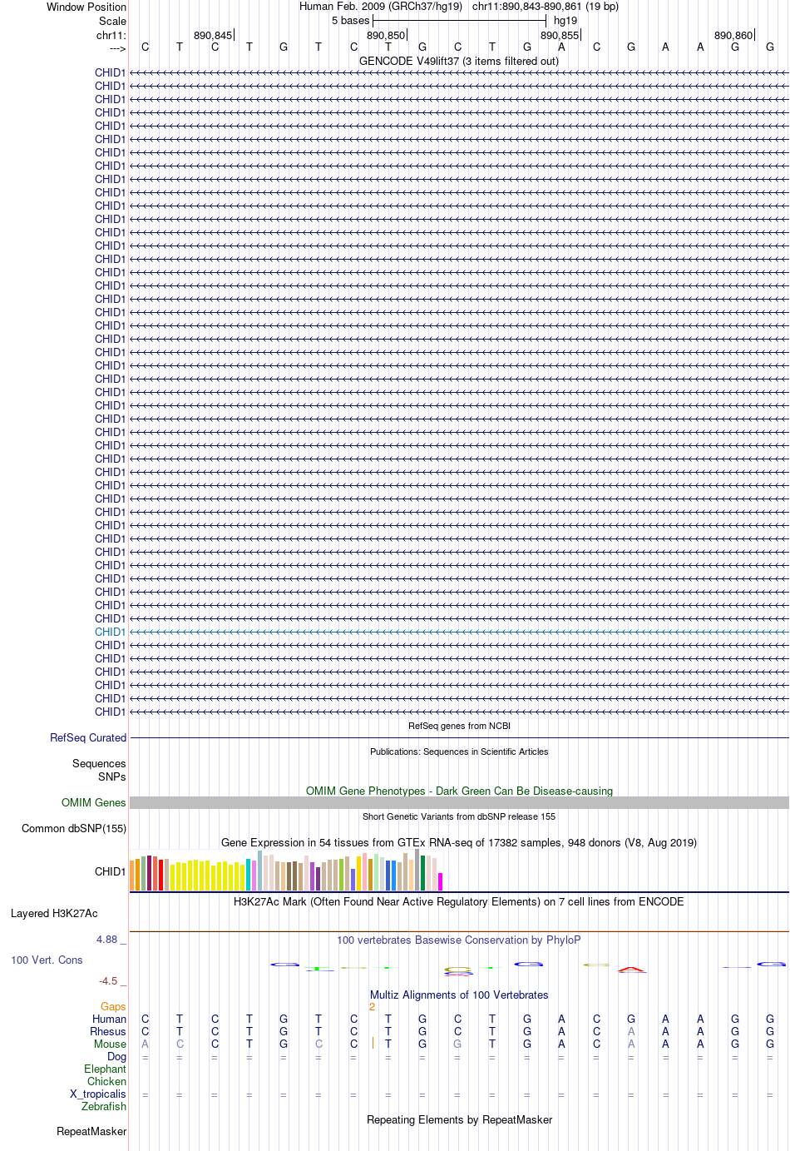Click the Zebrafish species label
The image size is (790, 1151).
[x=104, y=1106]
